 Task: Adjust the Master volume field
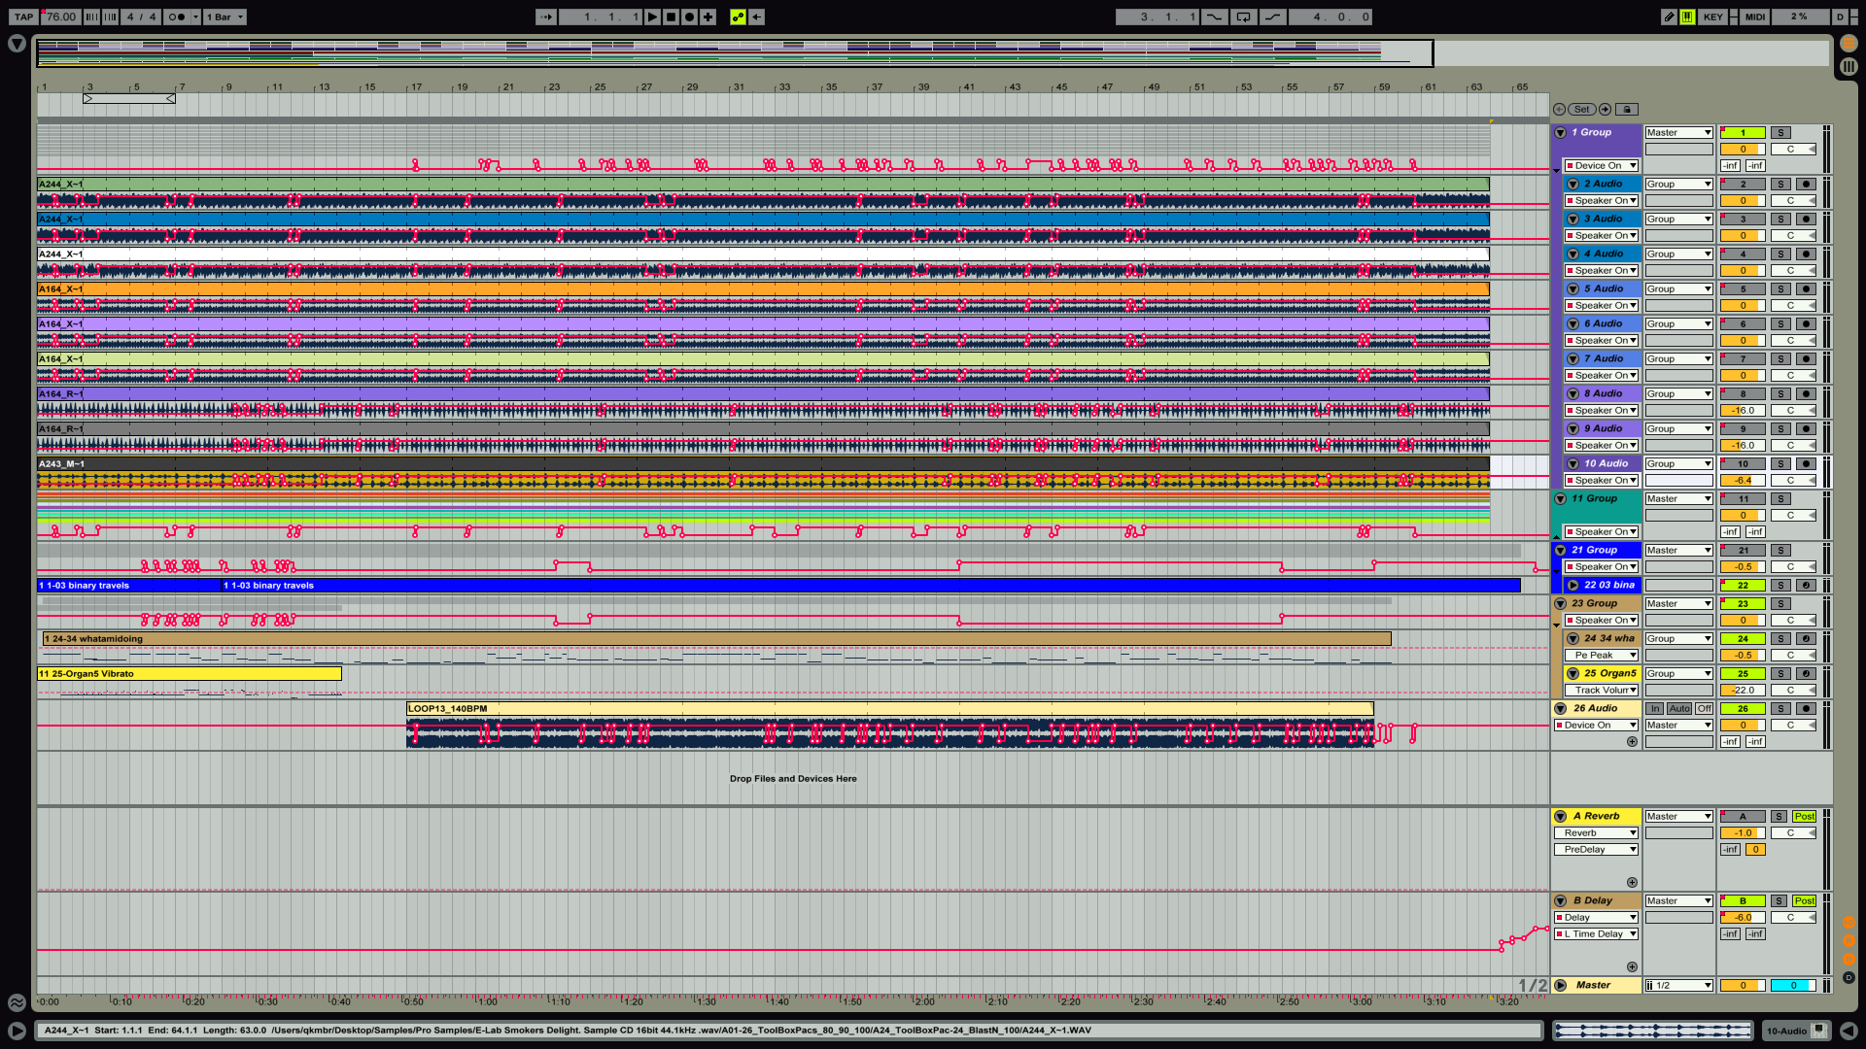[x=1743, y=986]
